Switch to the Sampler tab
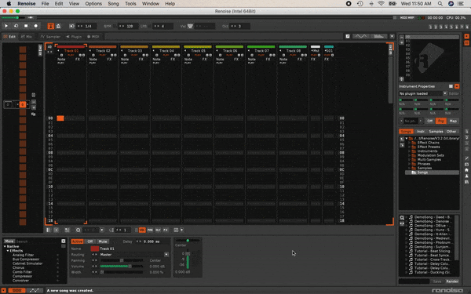 click(50, 37)
